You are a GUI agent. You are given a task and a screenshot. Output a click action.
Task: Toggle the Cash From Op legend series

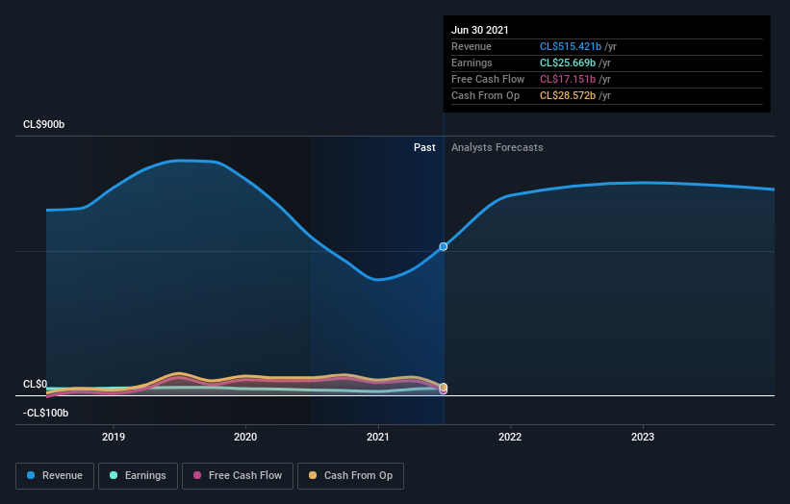(x=350, y=476)
